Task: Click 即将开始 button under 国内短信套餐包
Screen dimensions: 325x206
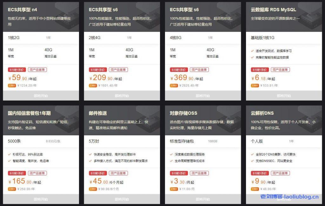Action: (41, 199)
